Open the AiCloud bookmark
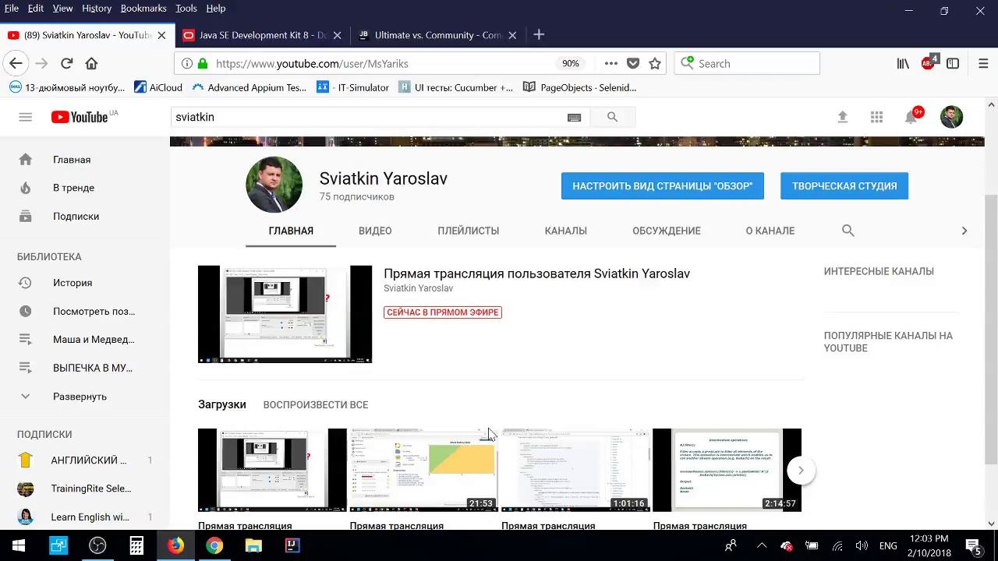The width and height of the screenshot is (998, 561). tap(158, 87)
